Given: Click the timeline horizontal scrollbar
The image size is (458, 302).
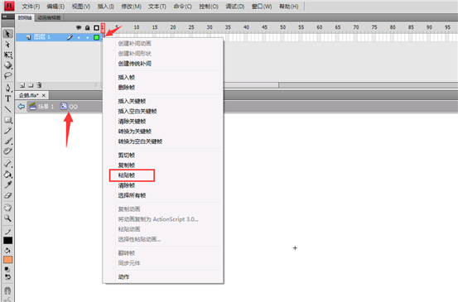Looking at the screenshot, I should coord(251,85).
